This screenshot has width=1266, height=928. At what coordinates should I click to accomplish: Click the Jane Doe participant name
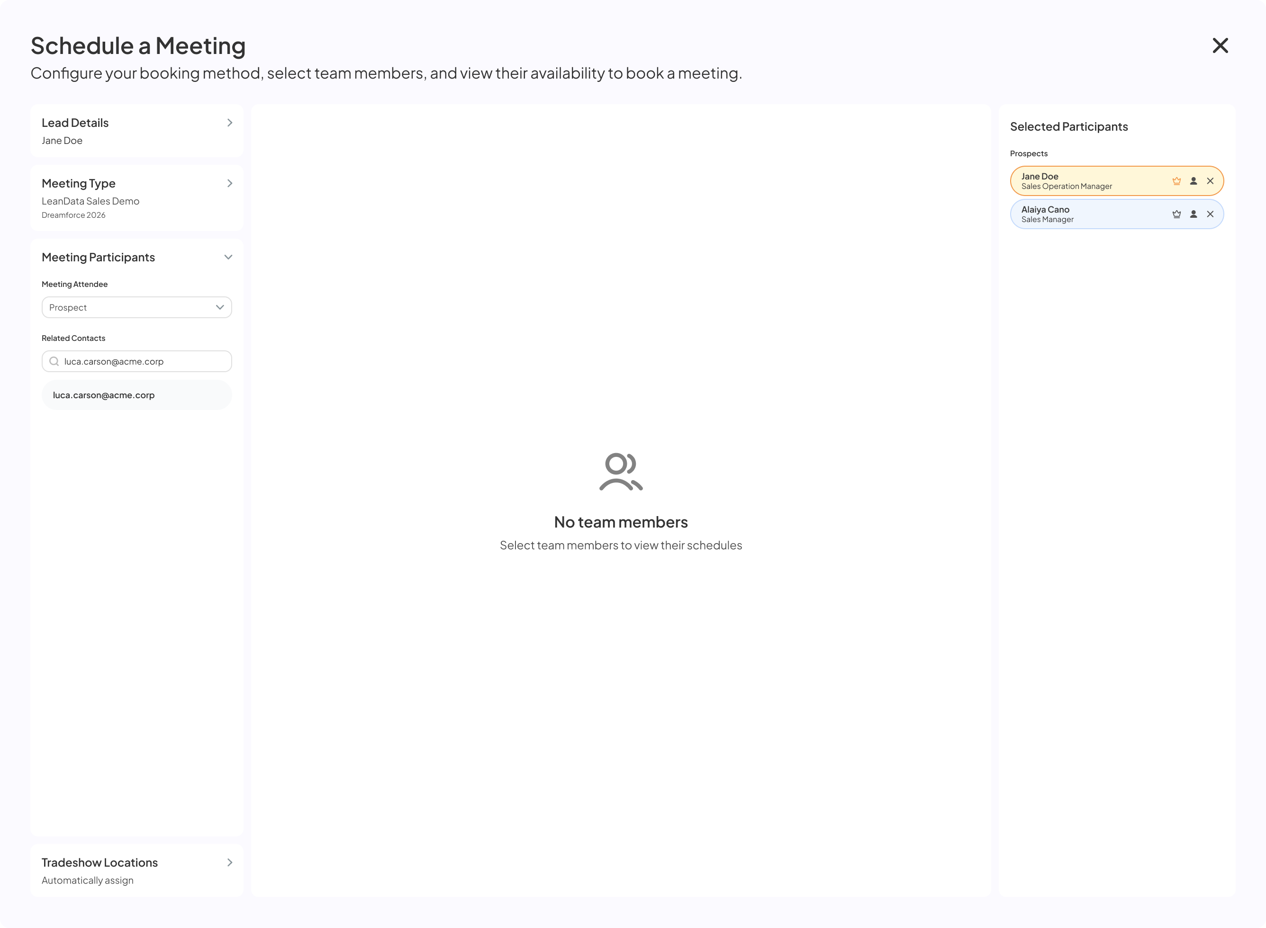(x=1040, y=177)
